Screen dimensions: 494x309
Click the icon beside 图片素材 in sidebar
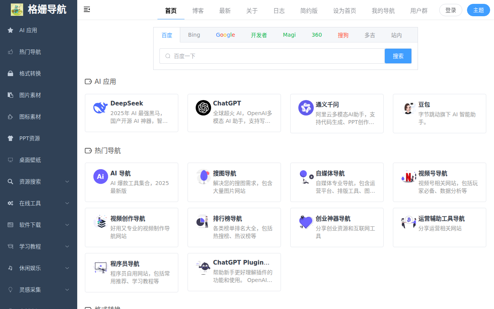[x=10, y=95]
